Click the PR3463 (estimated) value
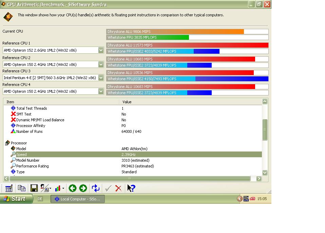325x233 pixels. click(x=138, y=166)
